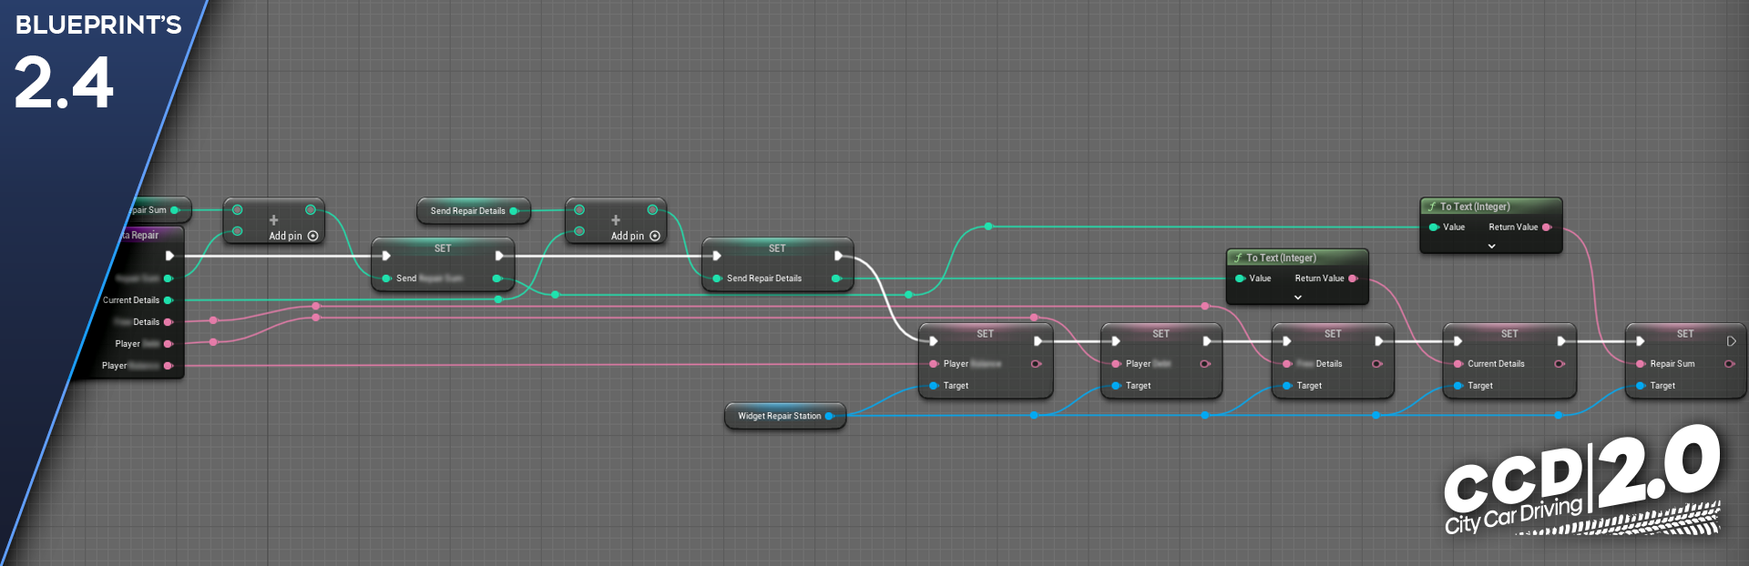
Task: Click the hollow exec output pin on Repair Sum SET
Action: click(1731, 341)
